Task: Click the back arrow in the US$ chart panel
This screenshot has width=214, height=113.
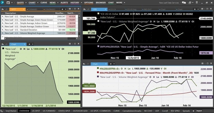Action: 85,9
